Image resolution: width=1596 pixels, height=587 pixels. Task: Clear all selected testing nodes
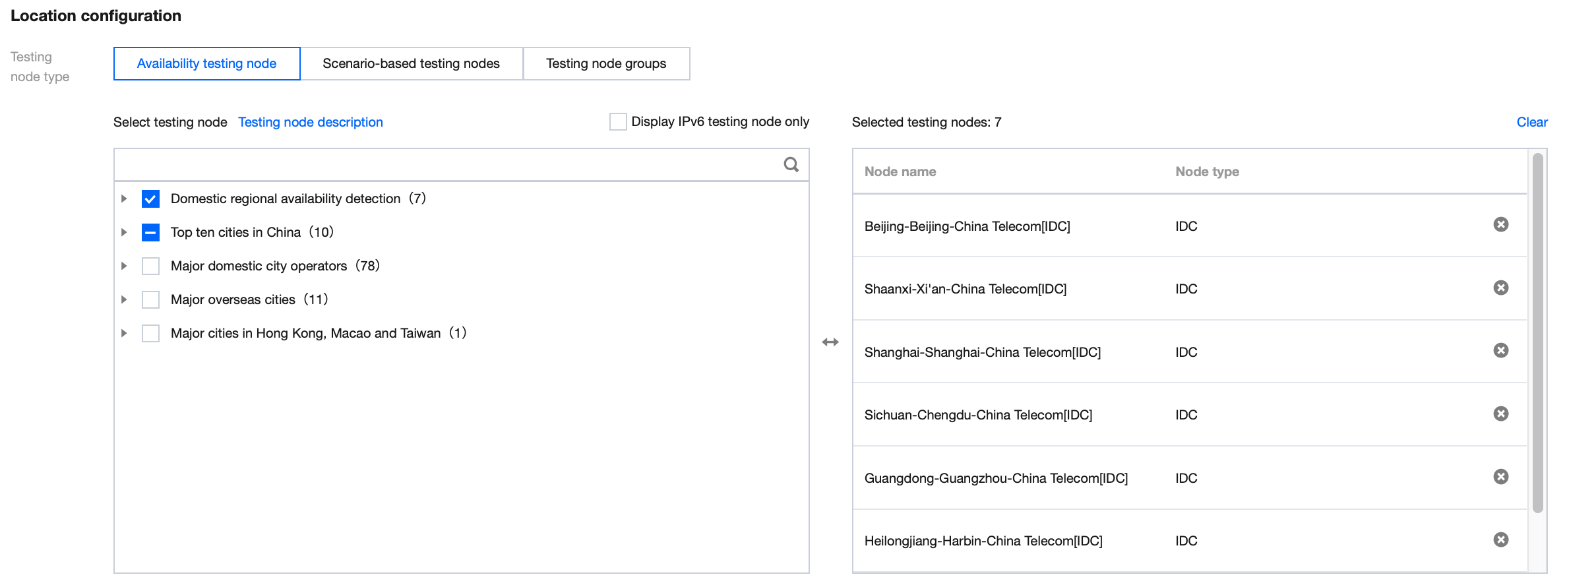click(1531, 122)
